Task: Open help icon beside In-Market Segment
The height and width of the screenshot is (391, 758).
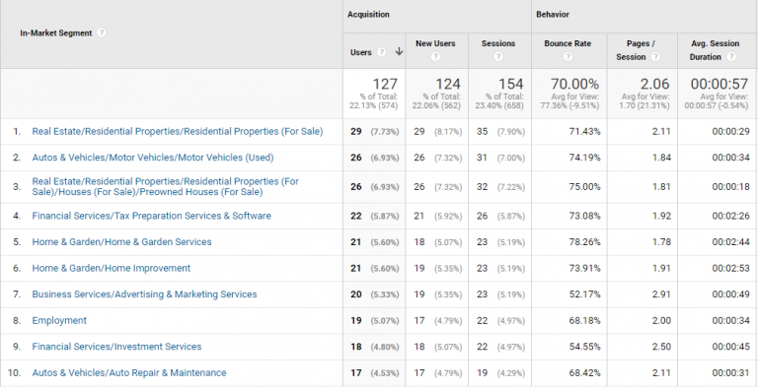Action: pos(101,33)
